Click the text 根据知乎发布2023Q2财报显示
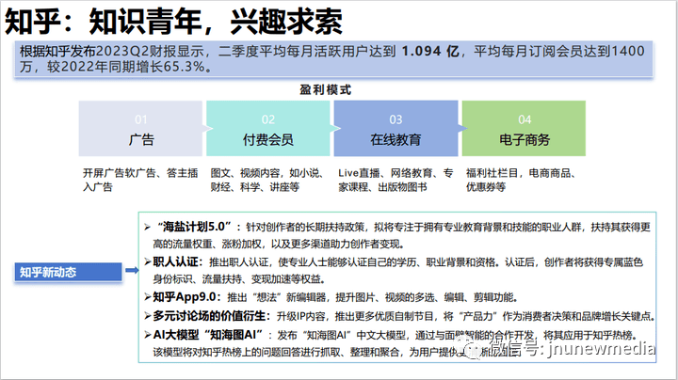The height and width of the screenshot is (380, 678). point(111,52)
